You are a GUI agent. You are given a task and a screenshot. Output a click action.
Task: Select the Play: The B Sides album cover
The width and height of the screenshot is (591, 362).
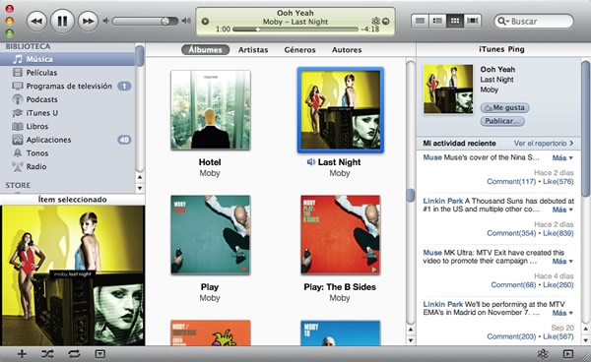tap(341, 235)
